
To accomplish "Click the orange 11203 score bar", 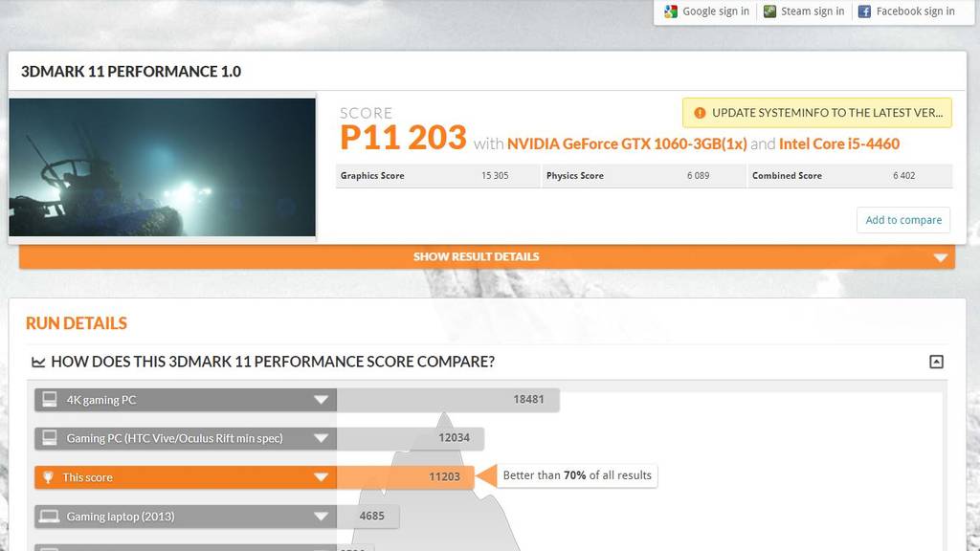I will tap(405, 477).
